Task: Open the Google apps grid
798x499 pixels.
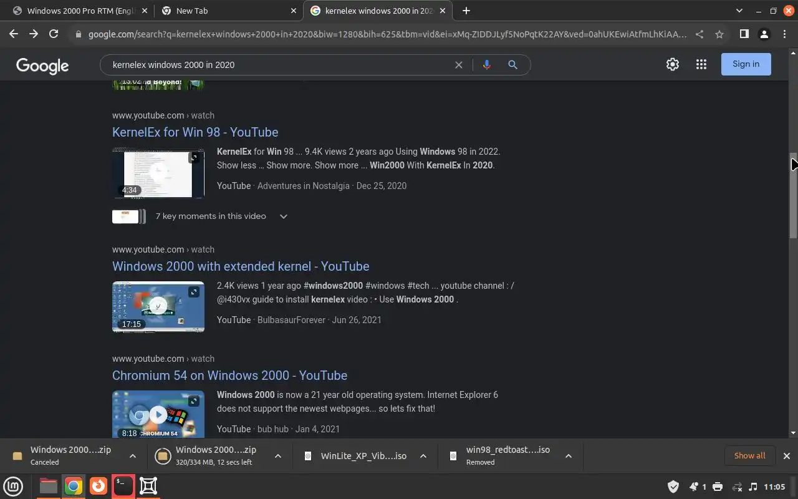Action: (701, 64)
